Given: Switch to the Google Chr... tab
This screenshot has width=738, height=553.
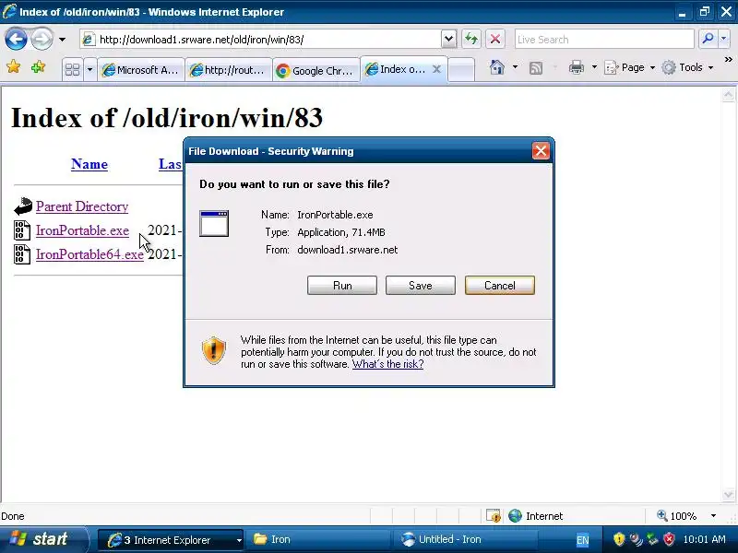Looking at the screenshot, I should 315,70.
